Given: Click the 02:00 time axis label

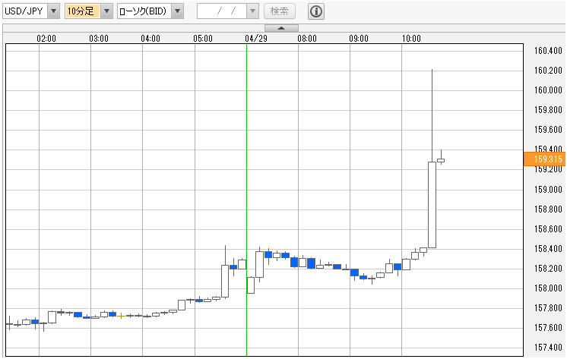Looking at the screenshot, I should [46, 38].
